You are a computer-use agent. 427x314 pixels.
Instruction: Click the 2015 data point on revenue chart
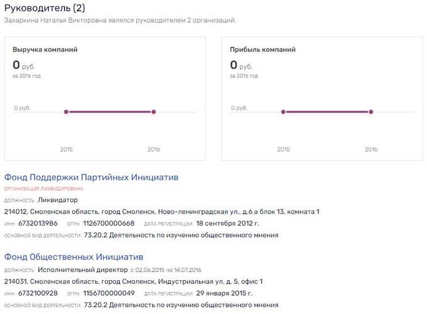pos(66,112)
